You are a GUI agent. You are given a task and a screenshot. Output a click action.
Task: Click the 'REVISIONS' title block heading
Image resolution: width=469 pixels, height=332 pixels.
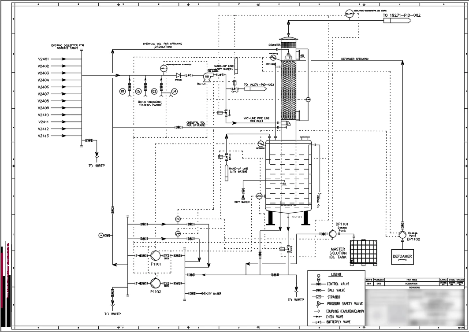[414, 287]
